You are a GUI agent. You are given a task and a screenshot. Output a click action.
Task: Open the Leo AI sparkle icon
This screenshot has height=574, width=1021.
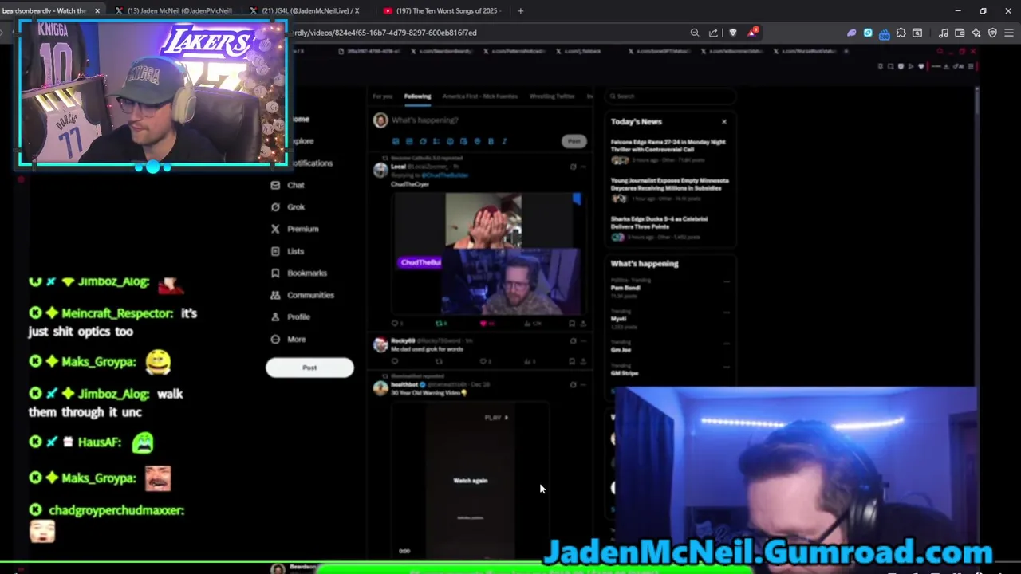tap(976, 33)
